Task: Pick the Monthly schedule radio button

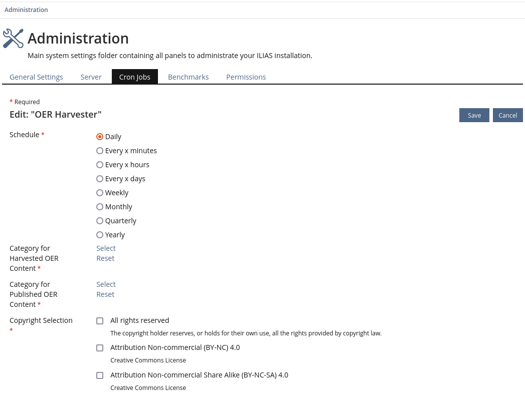Action: tap(100, 207)
